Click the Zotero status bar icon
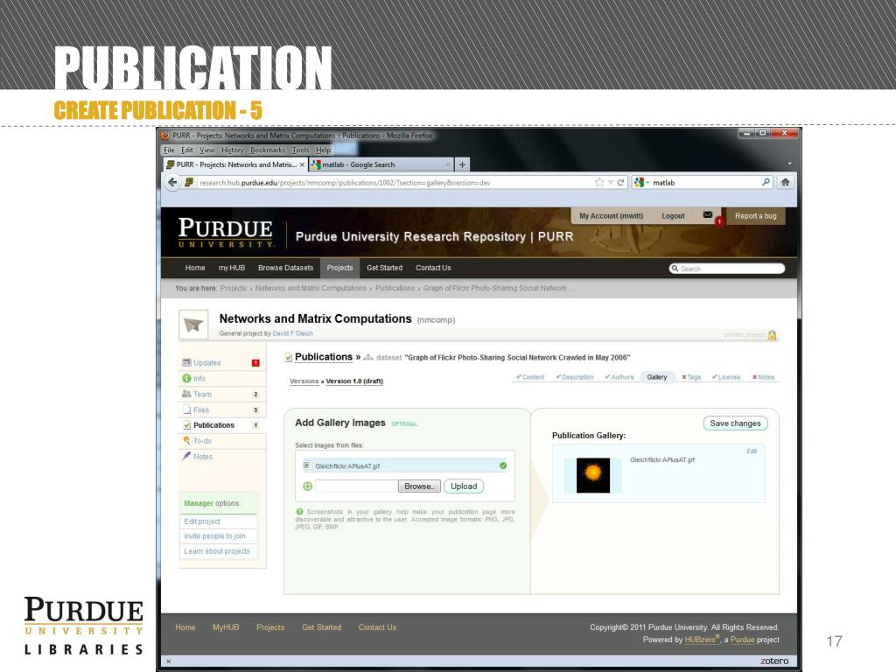This screenshot has width=896, height=672. 774,661
